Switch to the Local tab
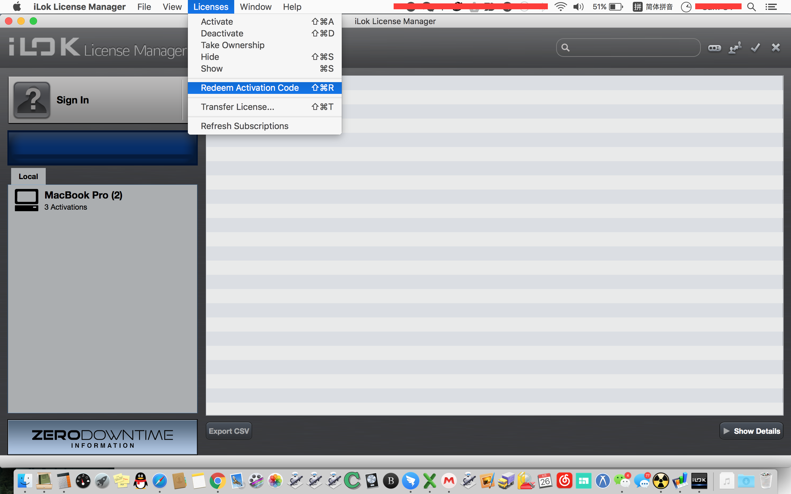The height and width of the screenshot is (494, 791). click(x=28, y=176)
